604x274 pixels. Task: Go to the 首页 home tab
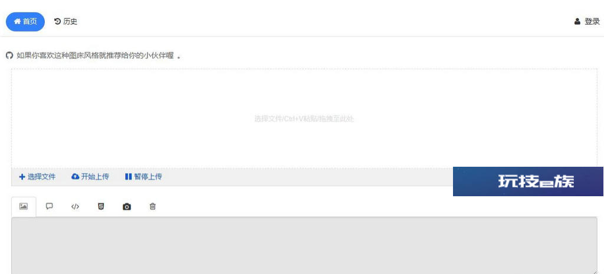pyautogui.click(x=25, y=22)
